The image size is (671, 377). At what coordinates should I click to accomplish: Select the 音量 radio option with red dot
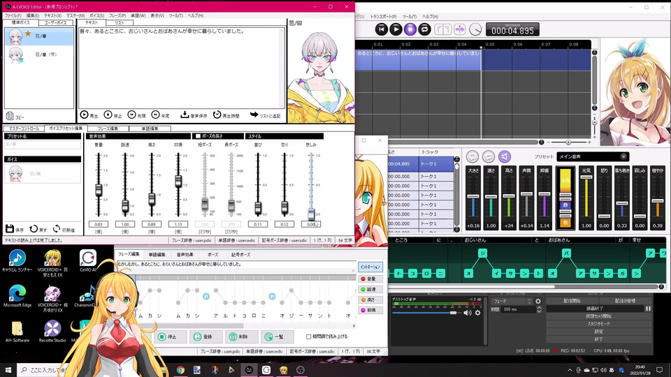point(362,279)
